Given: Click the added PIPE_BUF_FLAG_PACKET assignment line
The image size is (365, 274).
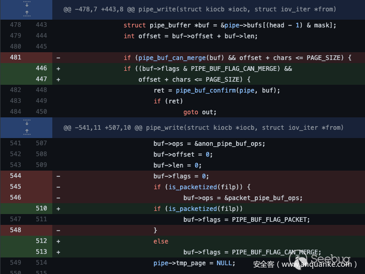Looking at the screenshot, I should 246,219.
